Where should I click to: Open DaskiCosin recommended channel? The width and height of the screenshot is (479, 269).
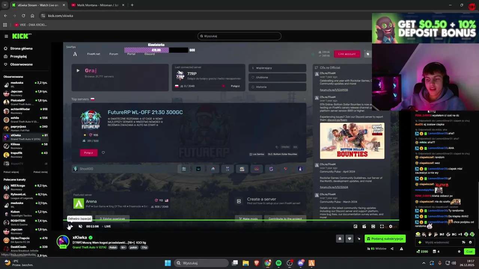pyautogui.click(x=25, y=249)
